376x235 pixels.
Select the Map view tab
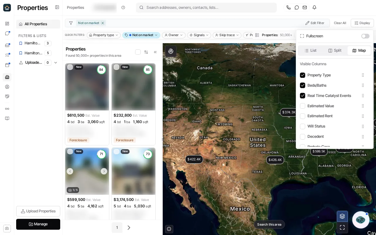[359, 51]
